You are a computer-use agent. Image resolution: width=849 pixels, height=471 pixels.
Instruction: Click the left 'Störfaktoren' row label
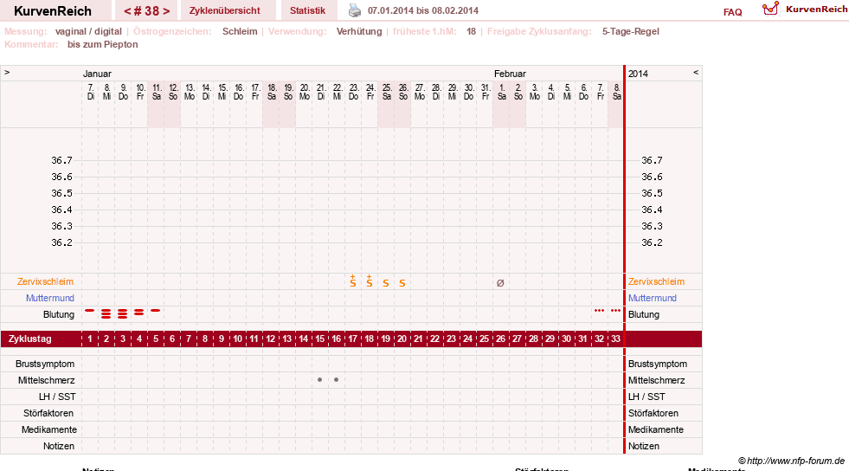(48, 413)
